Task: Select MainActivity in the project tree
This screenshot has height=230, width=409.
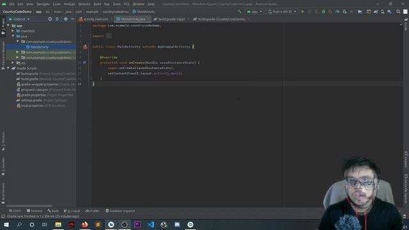Action: [x=40, y=47]
